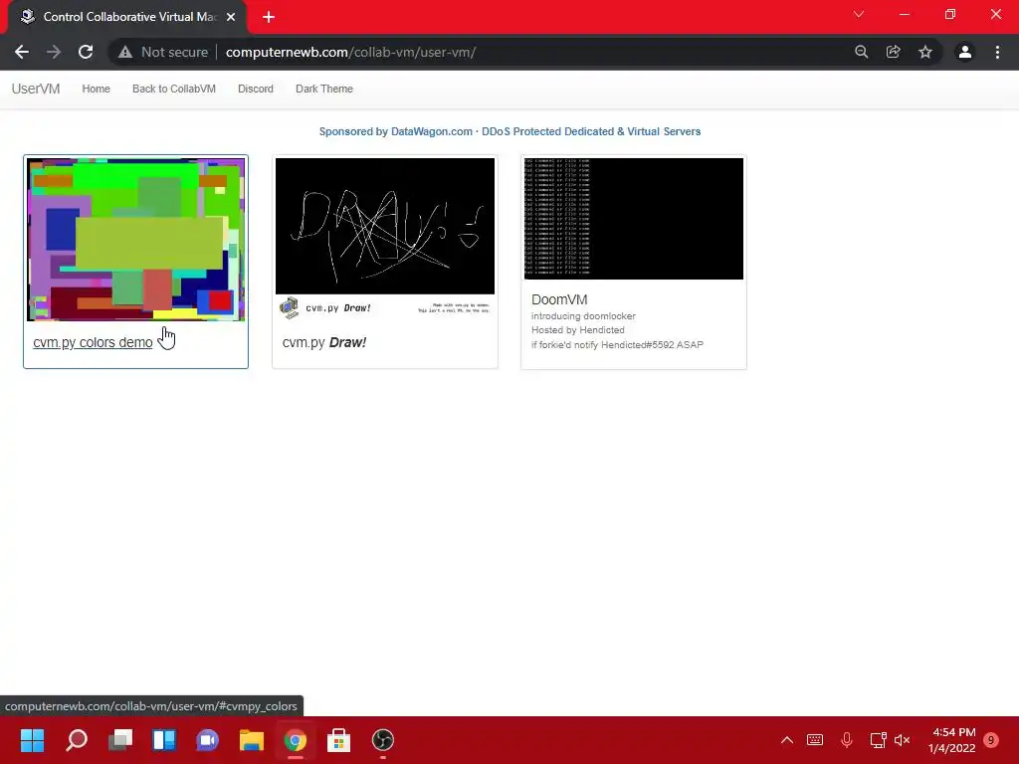Click the microphone tray icon
The height and width of the screenshot is (764, 1019).
click(846, 740)
